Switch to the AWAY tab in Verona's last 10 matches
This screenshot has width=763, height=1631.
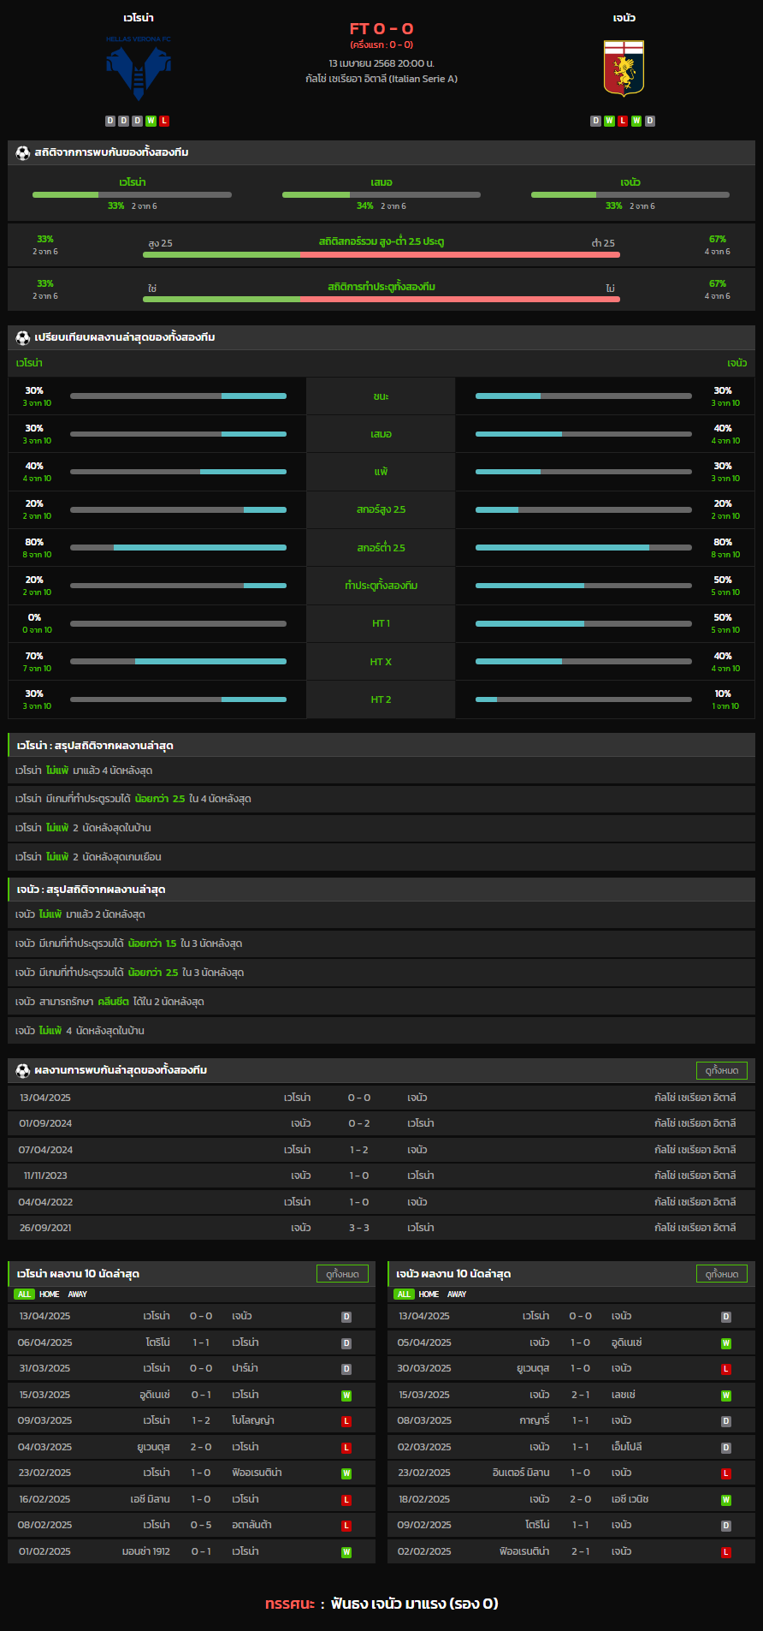(78, 1295)
